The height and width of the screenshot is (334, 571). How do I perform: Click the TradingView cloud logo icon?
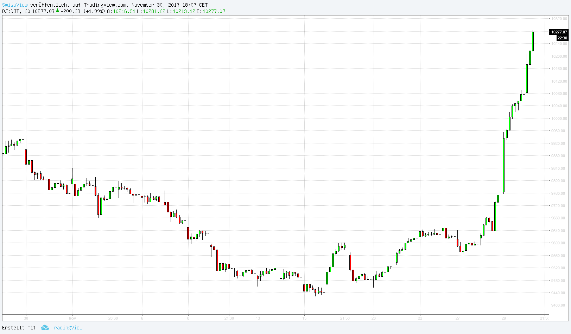pyautogui.click(x=45, y=327)
